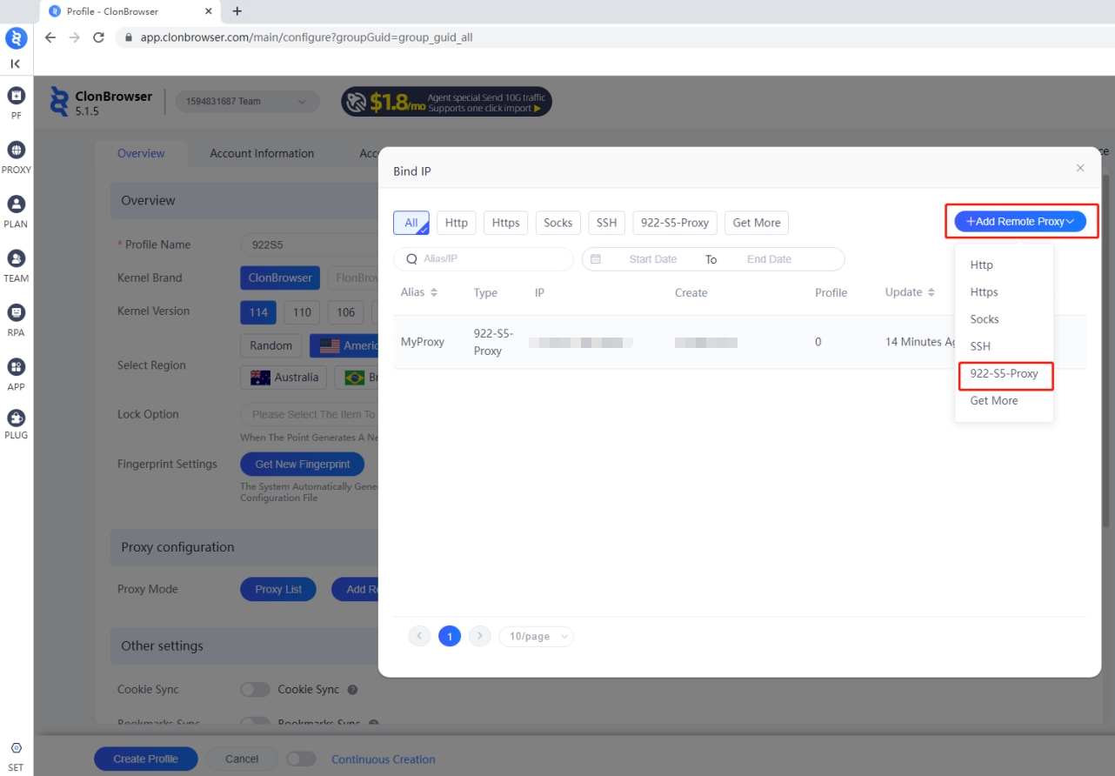Open the 1594831687 Team selector

pos(247,102)
